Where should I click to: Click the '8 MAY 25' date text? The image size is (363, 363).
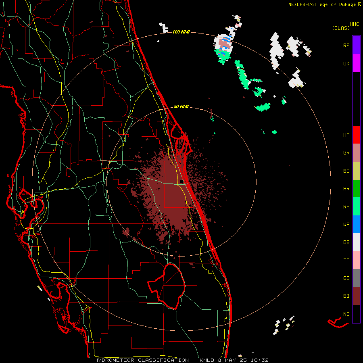click(232, 360)
